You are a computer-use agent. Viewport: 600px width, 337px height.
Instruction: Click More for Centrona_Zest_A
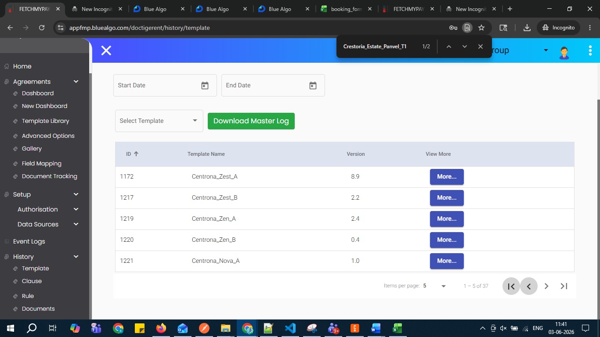click(447, 177)
